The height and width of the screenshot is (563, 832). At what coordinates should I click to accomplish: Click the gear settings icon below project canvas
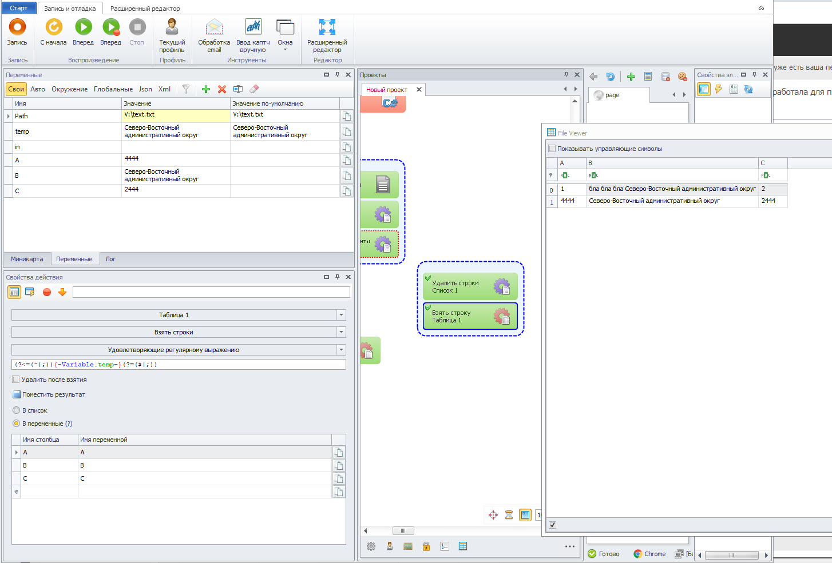(371, 546)
